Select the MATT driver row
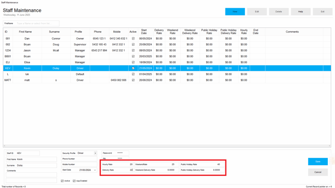The width and height of the screenshot is (335, 188). click(167, 80)
